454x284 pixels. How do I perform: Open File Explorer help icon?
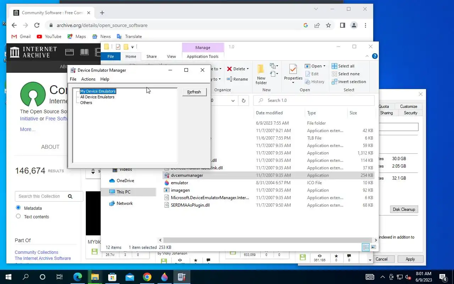(375, 56)
